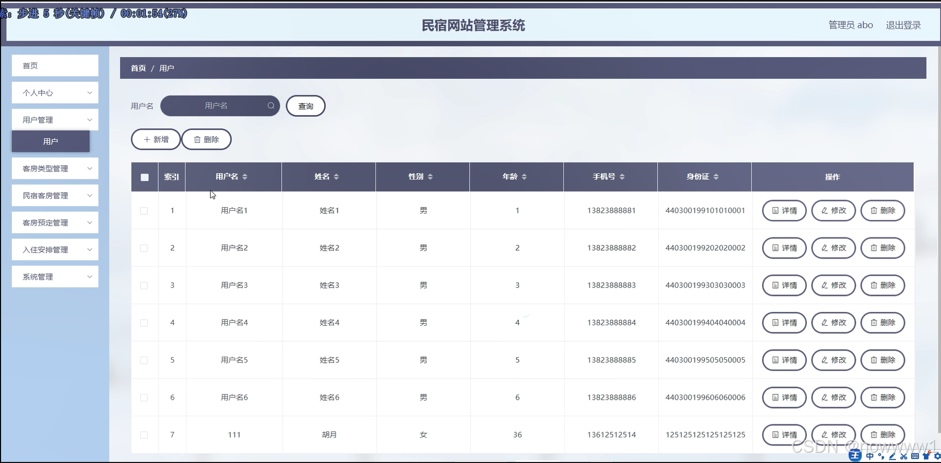Click the search magnifier in the username field
The width and height of the screenshot is (941, 463).
pos(271,106)
